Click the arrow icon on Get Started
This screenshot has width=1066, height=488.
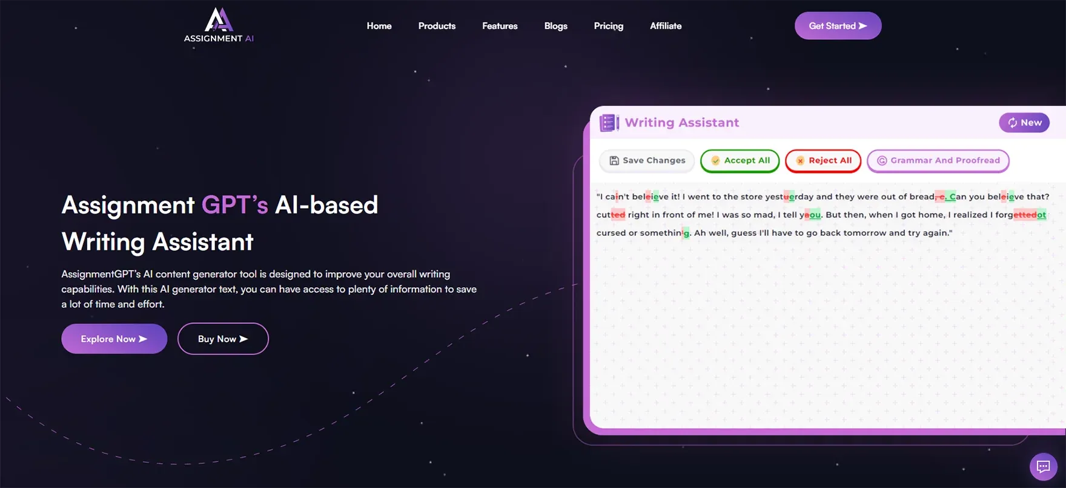(862, 26)
